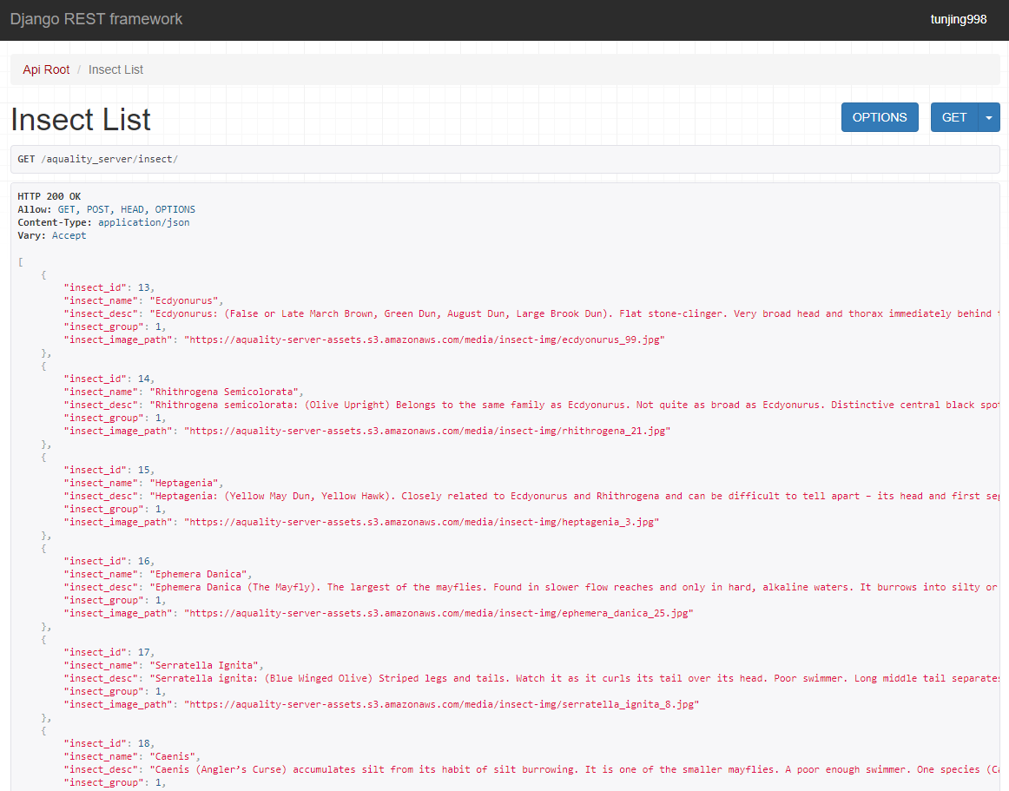Click the "Rhithrogena Semicolorata" name value
Screen dimensions: 1009x791
(x=227, y=392)
